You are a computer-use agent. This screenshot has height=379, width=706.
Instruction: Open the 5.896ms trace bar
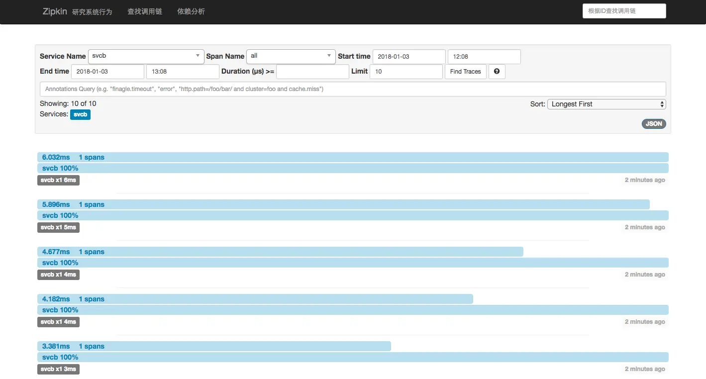(x=343, y=204)
